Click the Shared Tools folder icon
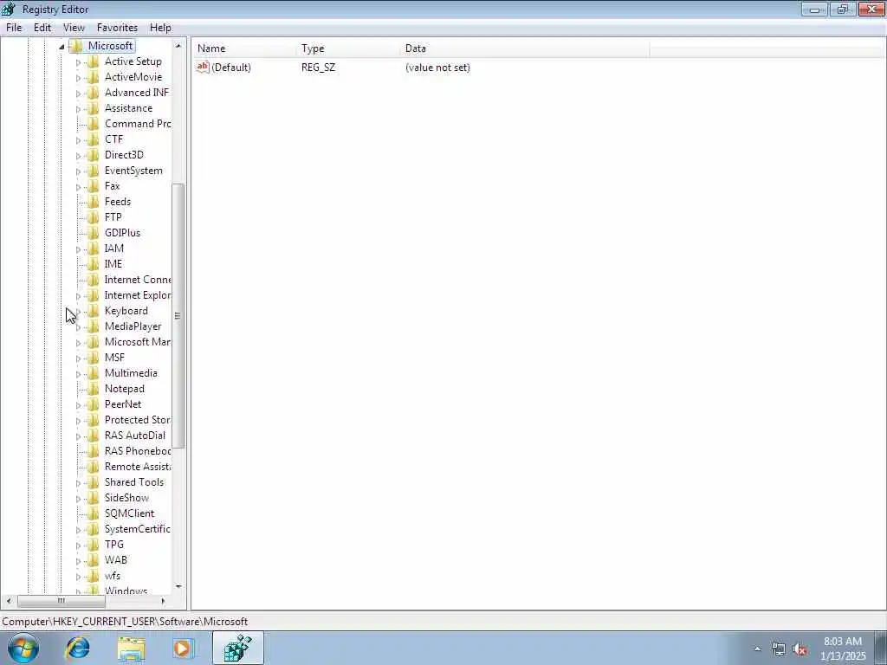 coord(94,482)
